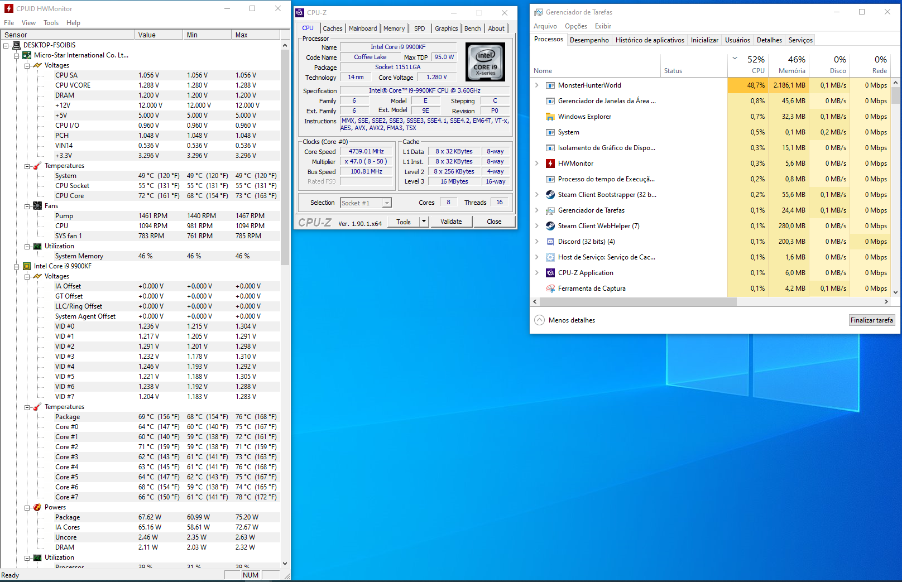
Task: Click the Steam Client WebHelper icon
Action: click(550, 226)
